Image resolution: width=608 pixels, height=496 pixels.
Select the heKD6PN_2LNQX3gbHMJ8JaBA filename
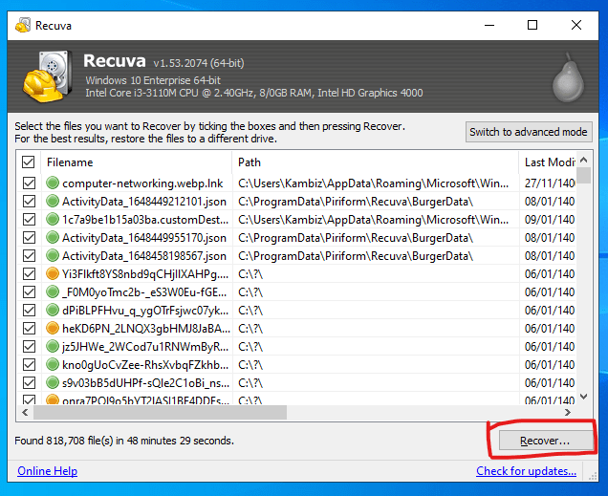(x=146, y=329)
